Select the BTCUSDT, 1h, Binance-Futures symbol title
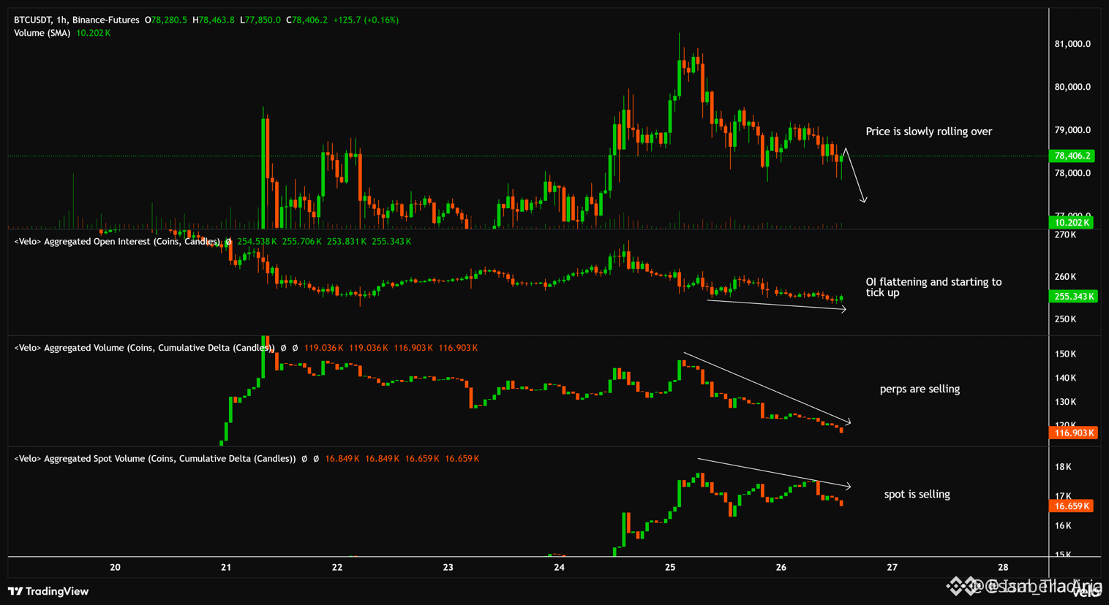Viewport: 1109px width, 605px height. (77, 20)
